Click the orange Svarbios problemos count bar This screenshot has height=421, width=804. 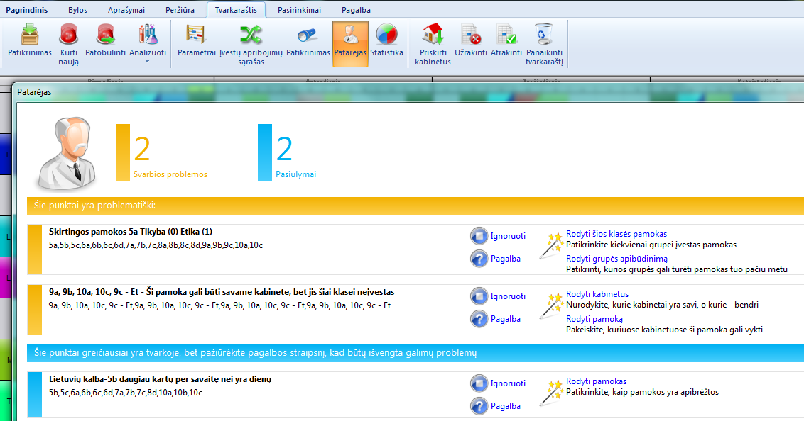tap(123, 152)
